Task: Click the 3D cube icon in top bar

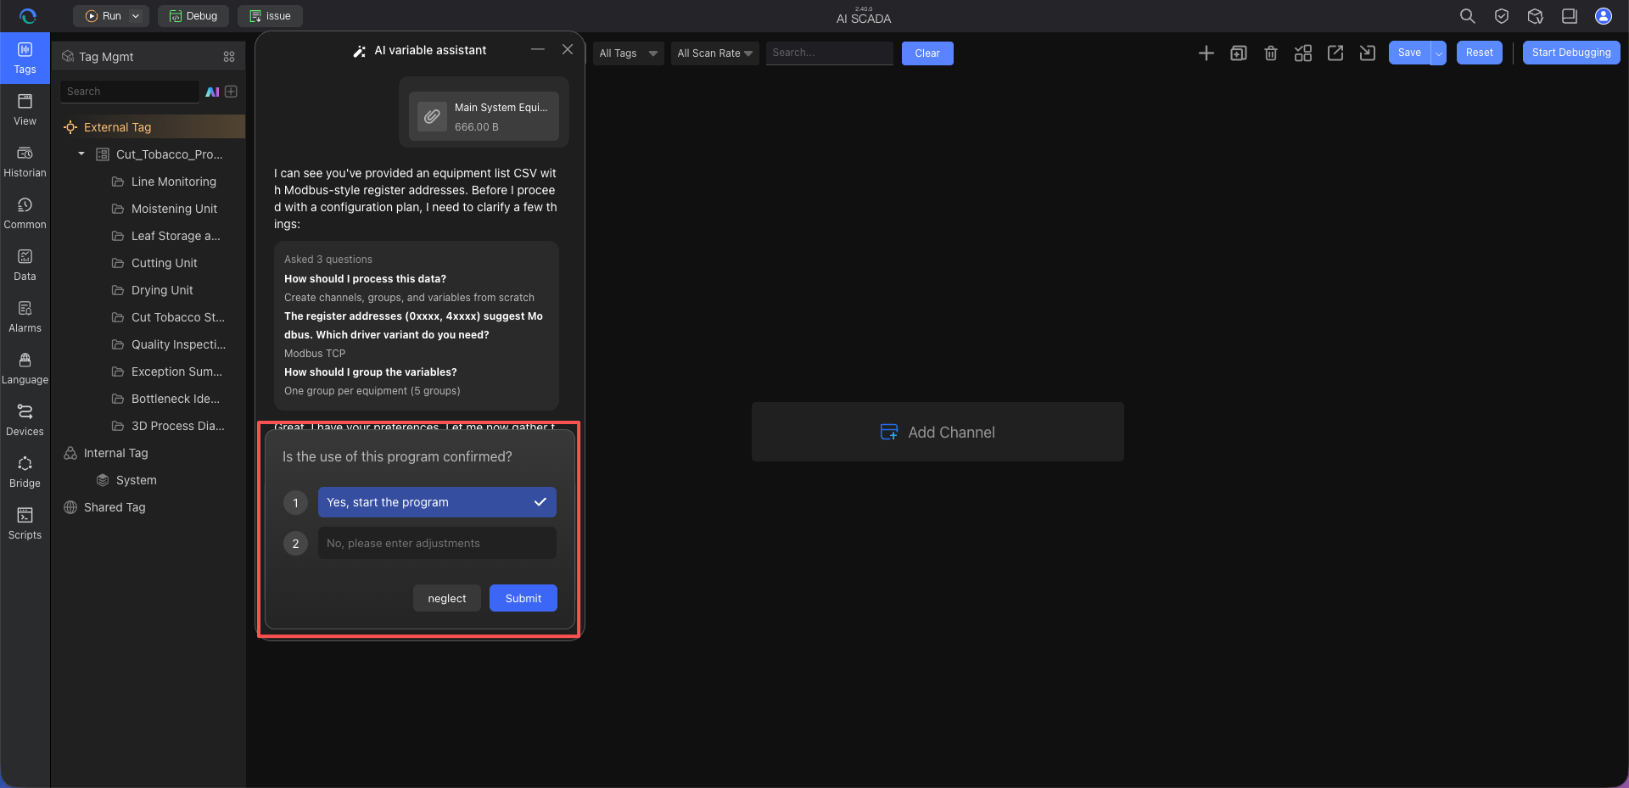Action: (x=1535, y=16)
